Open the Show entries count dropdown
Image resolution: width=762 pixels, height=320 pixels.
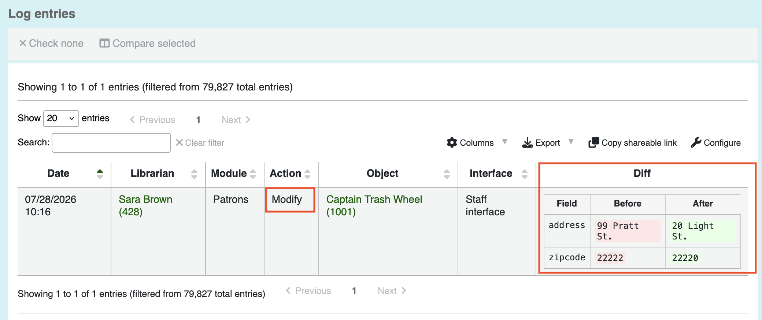pos(61,118)
